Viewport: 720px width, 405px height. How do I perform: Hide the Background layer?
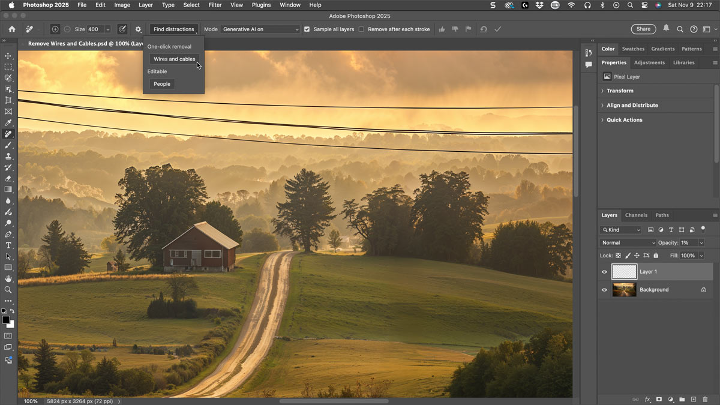pyautogui.click(x=604, y=290)
